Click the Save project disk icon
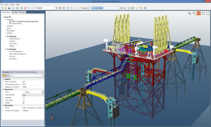This screenshot has width=211, height=127. pyautogui.click(x=9, y=8)
